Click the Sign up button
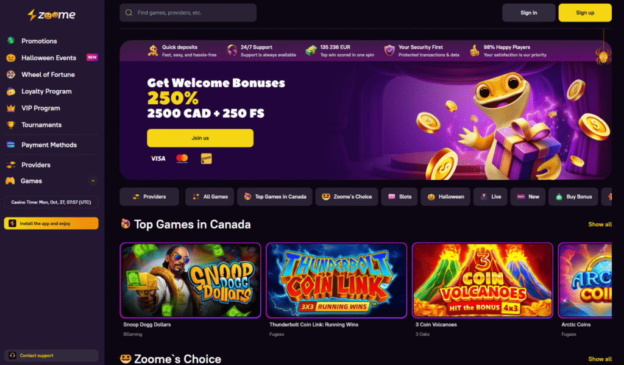The height and width of the screenshot is (365, 624). click(x=585, y=13)
